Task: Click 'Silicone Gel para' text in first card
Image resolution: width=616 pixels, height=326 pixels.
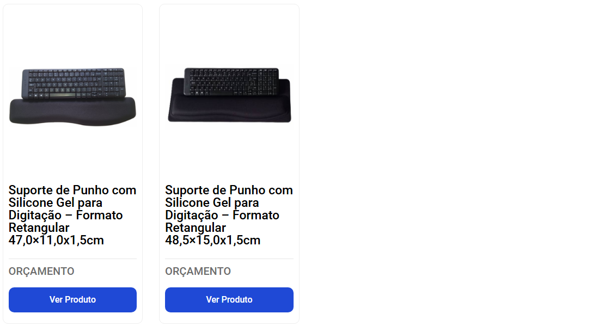Action: [x=56, y=202]
